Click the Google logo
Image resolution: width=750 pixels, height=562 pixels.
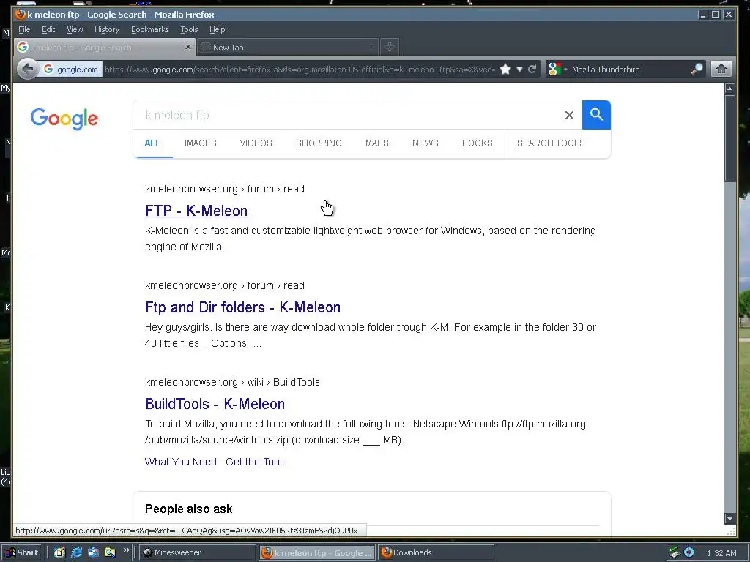(64, 119)
